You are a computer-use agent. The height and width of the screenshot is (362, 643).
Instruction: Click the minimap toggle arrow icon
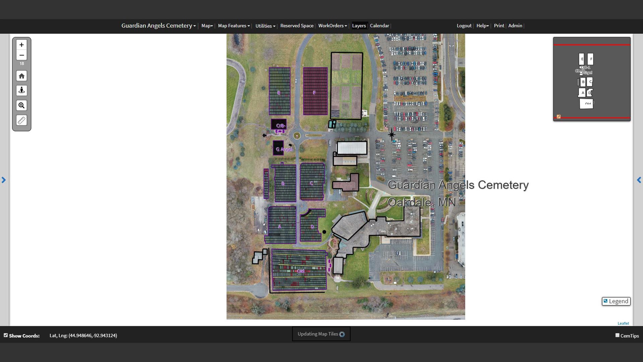pos(559,117)
